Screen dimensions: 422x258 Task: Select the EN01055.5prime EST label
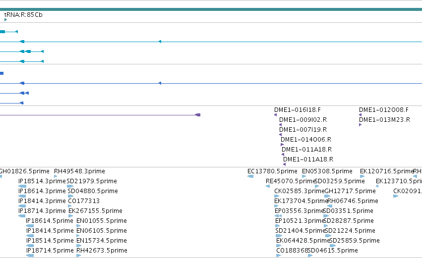click(x=102, y=221)
